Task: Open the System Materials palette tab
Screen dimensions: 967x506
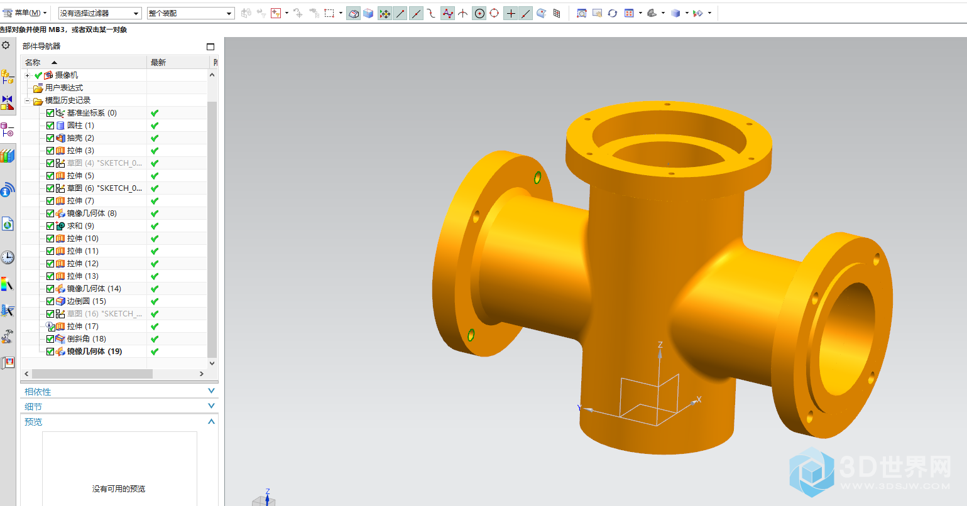Action: tap(8, 284)
